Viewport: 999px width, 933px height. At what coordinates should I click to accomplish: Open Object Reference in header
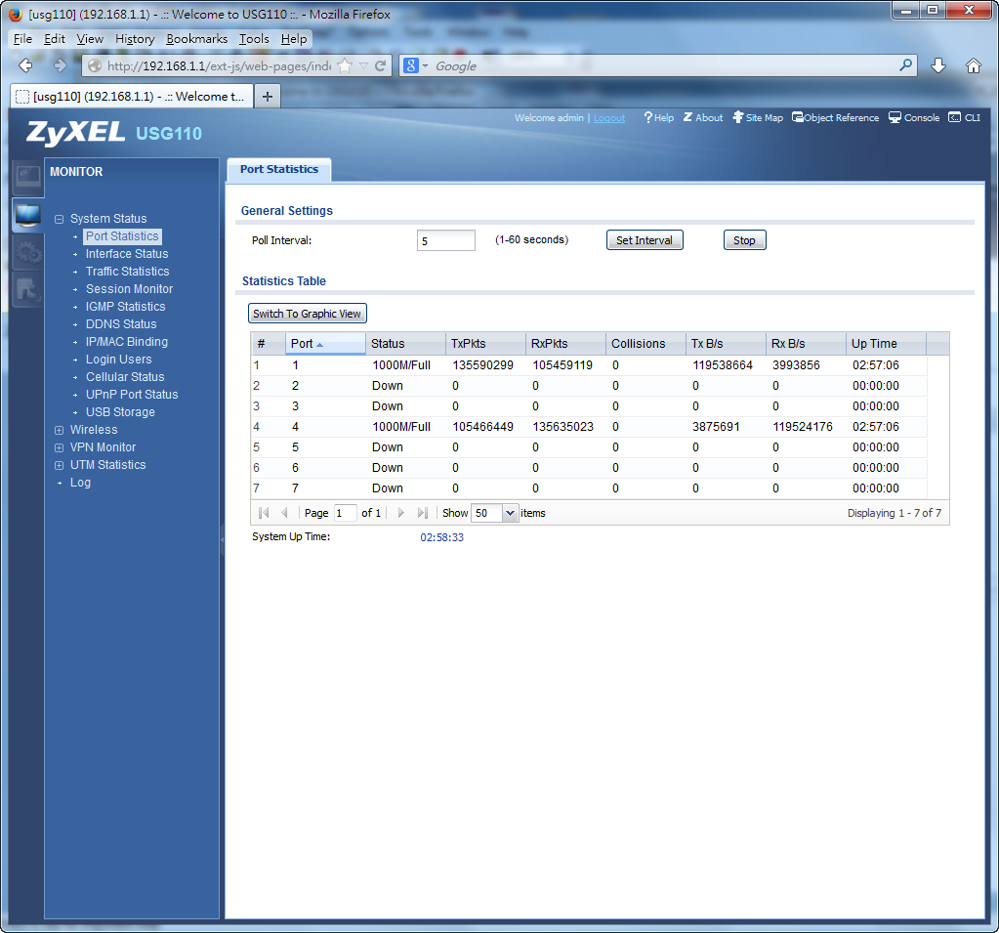(835, 118)
